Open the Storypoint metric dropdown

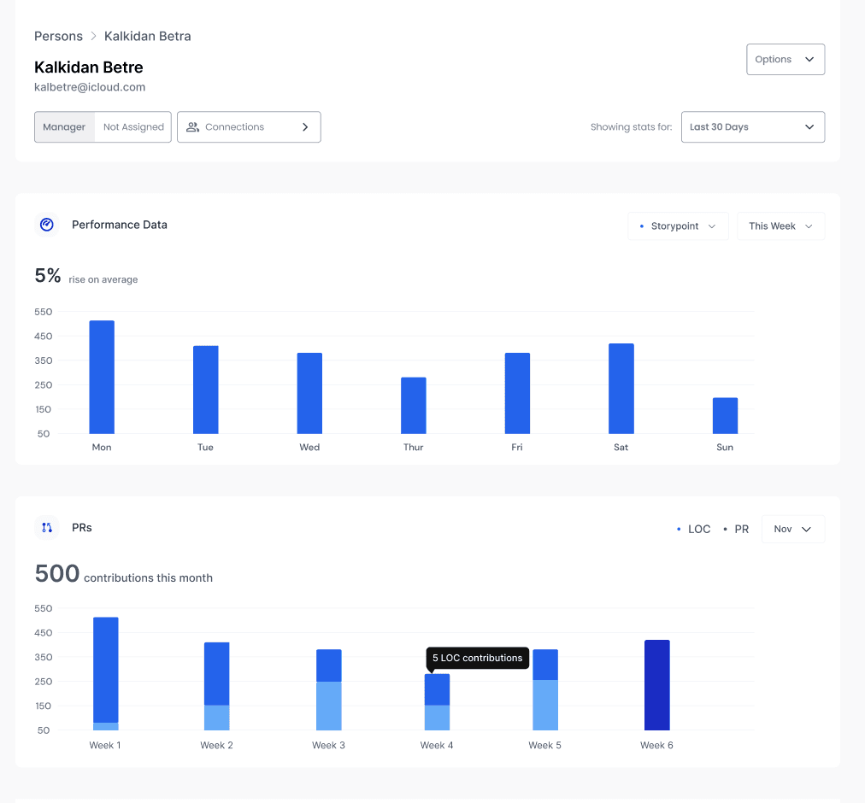tap(678, 226)
